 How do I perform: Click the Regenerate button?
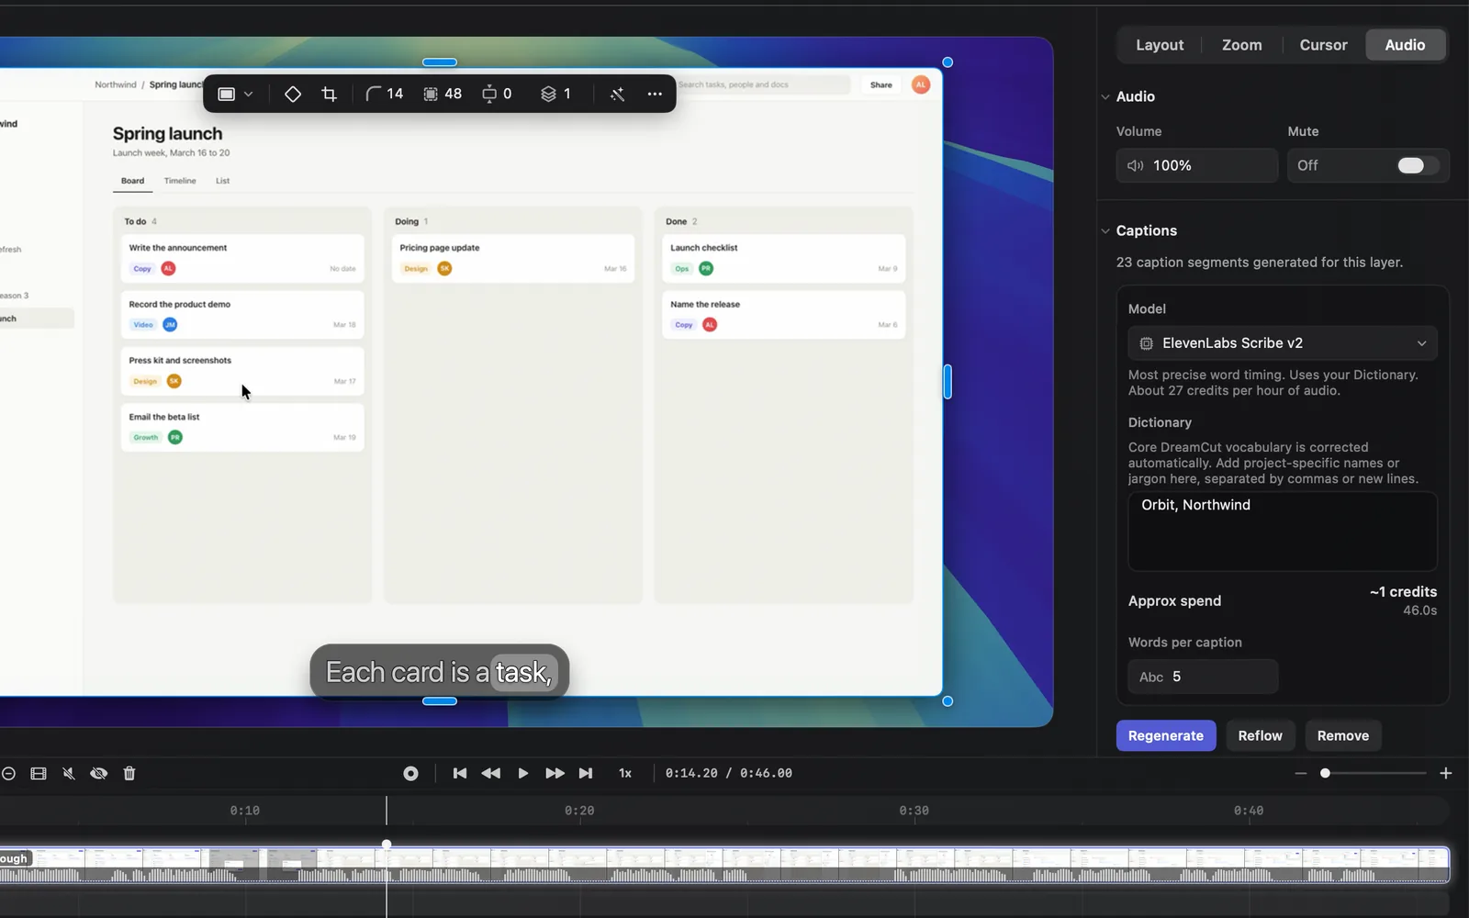coord(1166,736)
